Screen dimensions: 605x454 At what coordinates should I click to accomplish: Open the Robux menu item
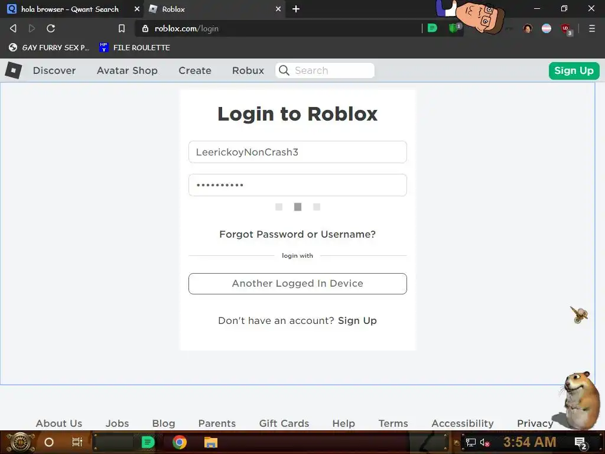(x=248, y=71)
